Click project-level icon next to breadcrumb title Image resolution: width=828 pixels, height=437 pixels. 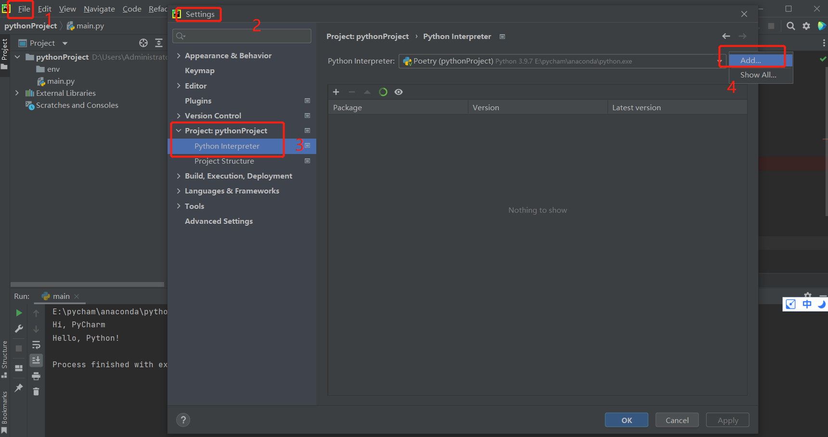502,37
